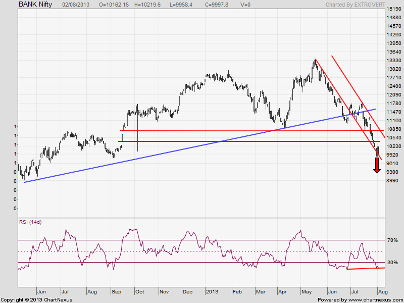Viewport: 404px width, 303px height.
Task: Click the 70% RSI level label
Action: tap(393, 240)
